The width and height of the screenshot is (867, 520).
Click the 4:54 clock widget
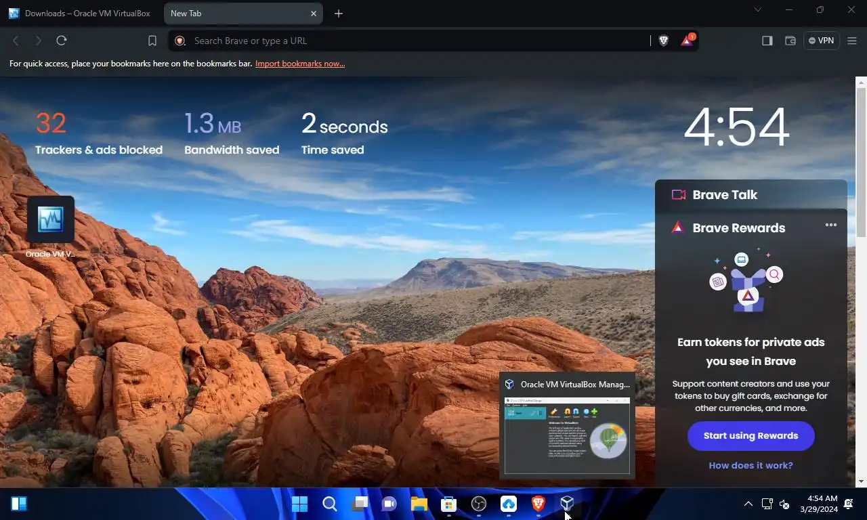click(x=737, y=127)
